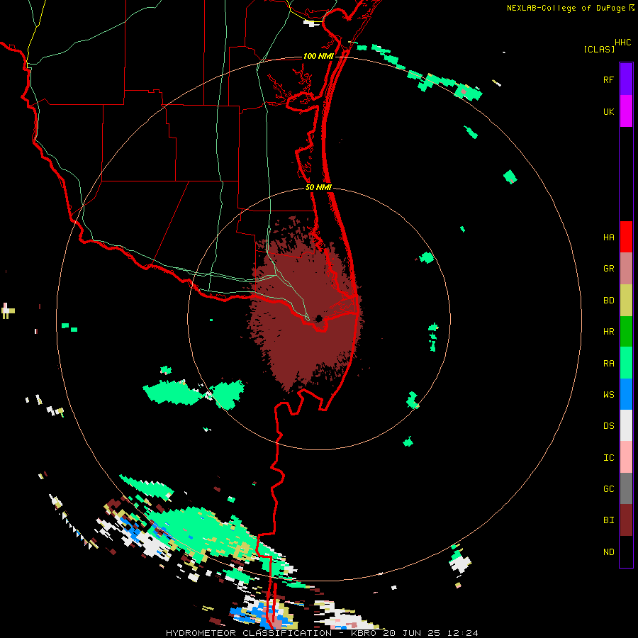
Task: Click the HA red legend swatch
Action: pyautogui.click(x=626, y=237)
